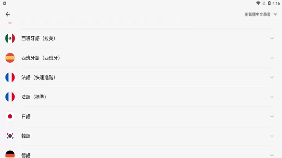Select the 西班牙語（拉美） course label
Viewport: 282px width, 158px height.
coord(38,38)
